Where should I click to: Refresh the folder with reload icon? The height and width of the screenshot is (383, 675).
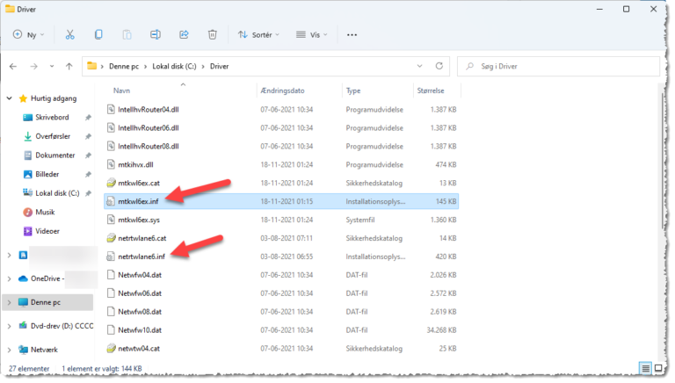[439, 66]
